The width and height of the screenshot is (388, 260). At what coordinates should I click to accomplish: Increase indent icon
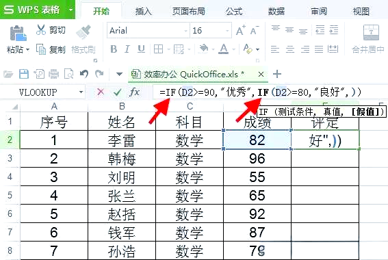click(x=334, y=30)
